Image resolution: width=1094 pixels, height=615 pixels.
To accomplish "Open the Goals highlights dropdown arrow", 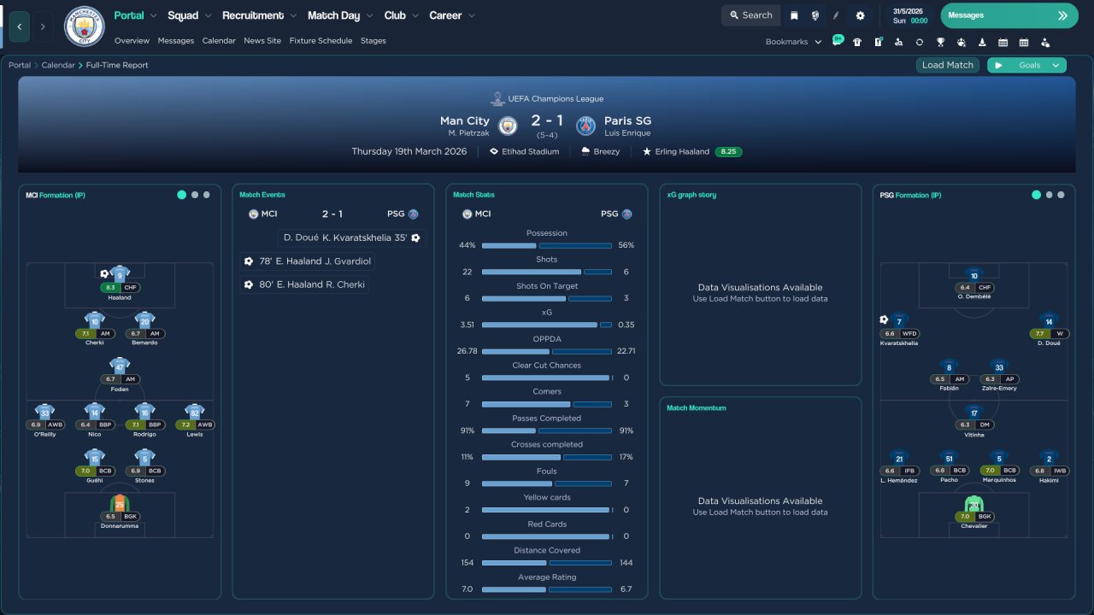I will pyautogui.click(x=1056, y=65).
